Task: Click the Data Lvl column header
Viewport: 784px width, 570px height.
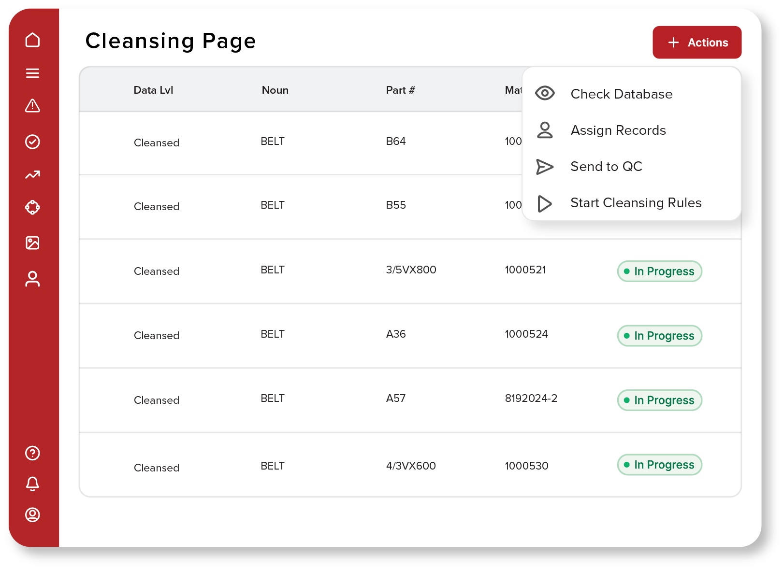Action: [153, 90]
